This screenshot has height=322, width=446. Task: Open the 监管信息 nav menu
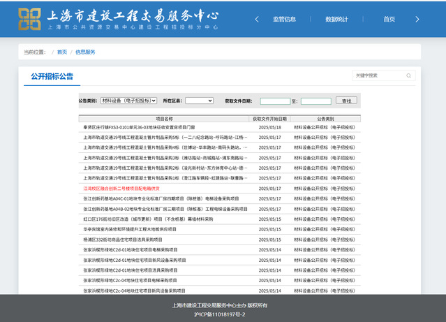point(283,19)
